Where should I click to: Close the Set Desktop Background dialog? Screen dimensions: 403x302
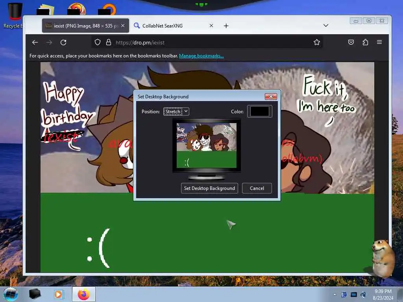click(x=271, y=97)
